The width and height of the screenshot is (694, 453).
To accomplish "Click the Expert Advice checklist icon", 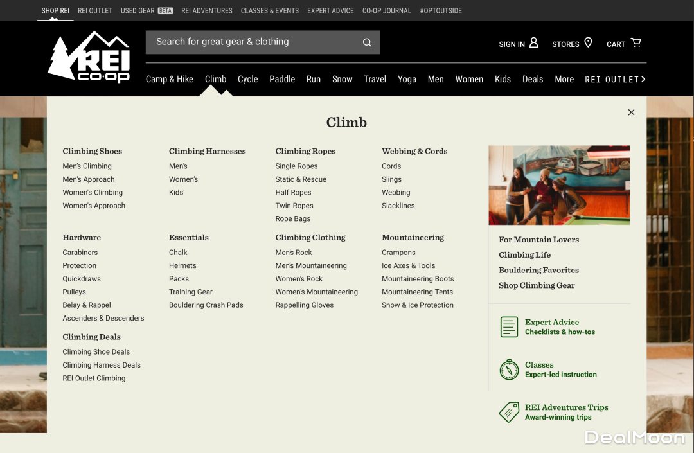I will point(509,327).
